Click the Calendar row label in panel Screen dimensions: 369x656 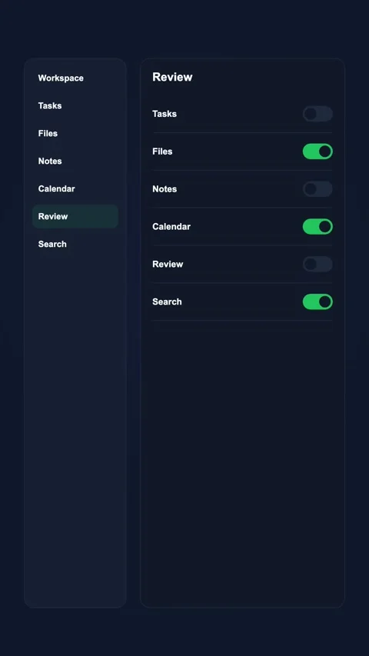point(171,227)
